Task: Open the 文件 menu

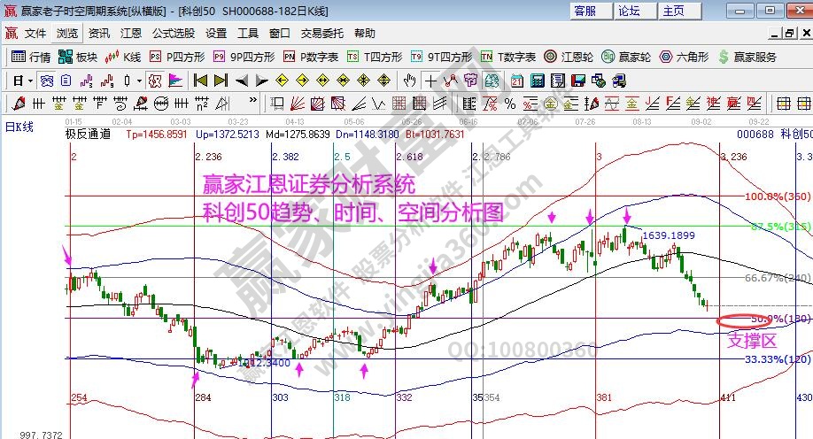Action: (35, 34)
